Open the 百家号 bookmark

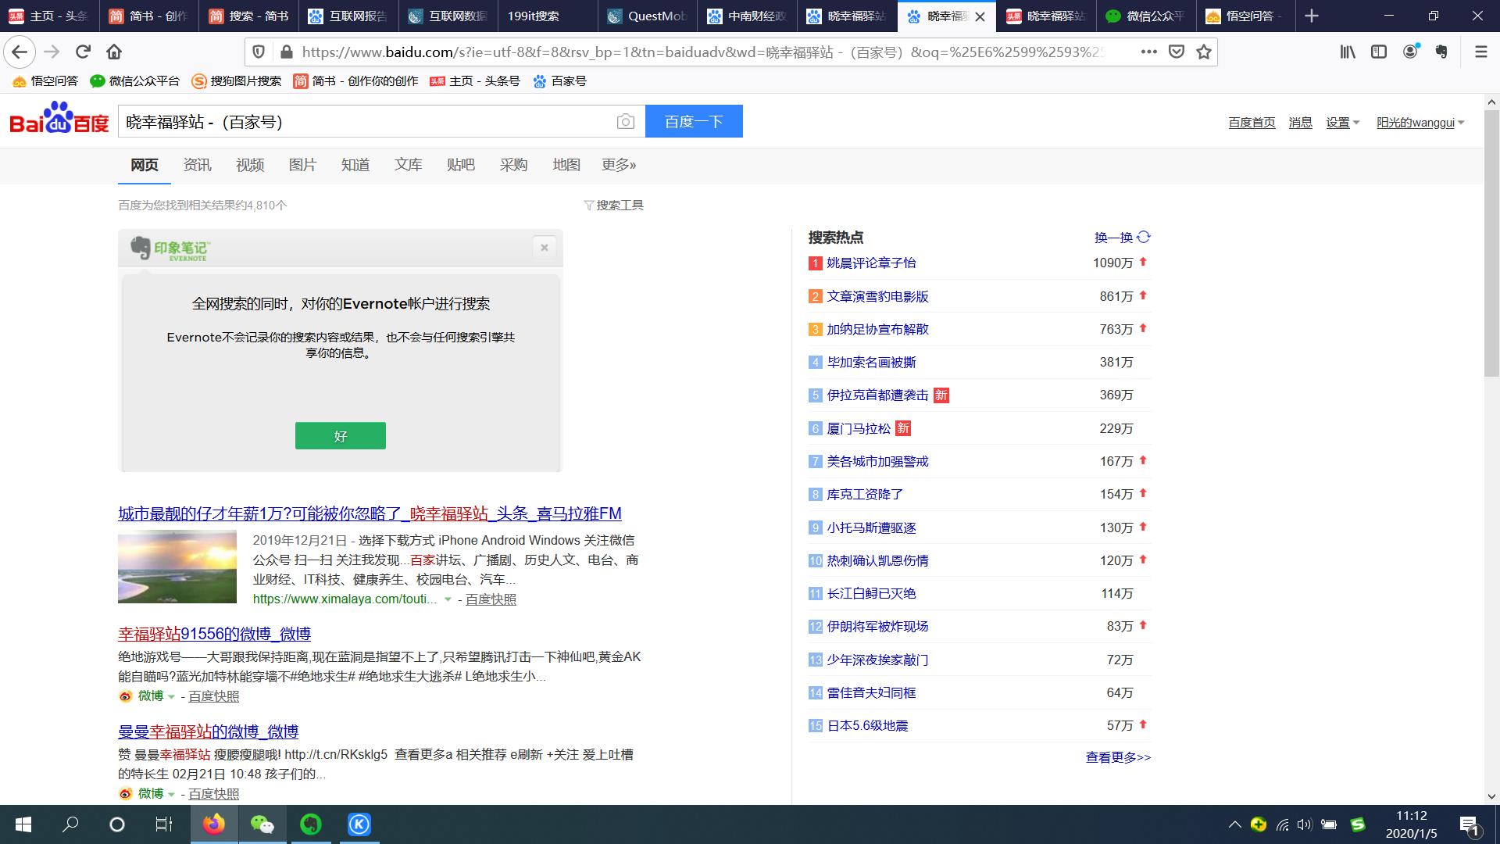(559, 81)
